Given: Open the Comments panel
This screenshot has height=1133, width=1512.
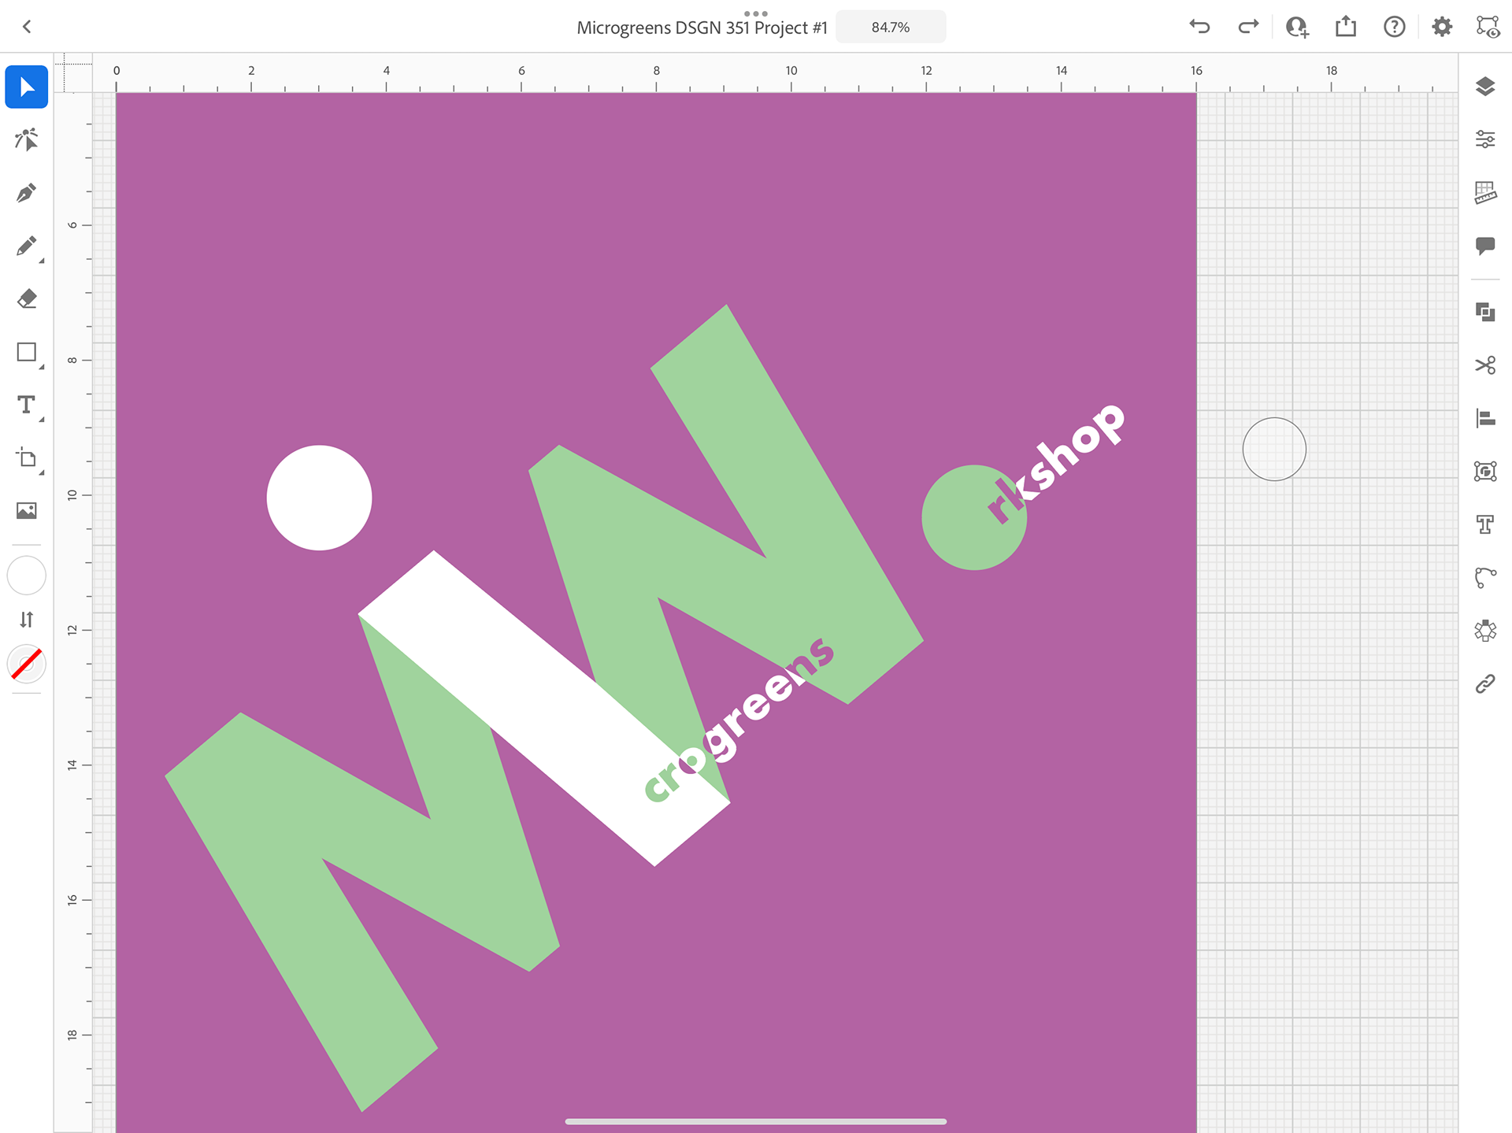Looking at the screenshot, I should pyautogui.click(x=1485, y=246).
